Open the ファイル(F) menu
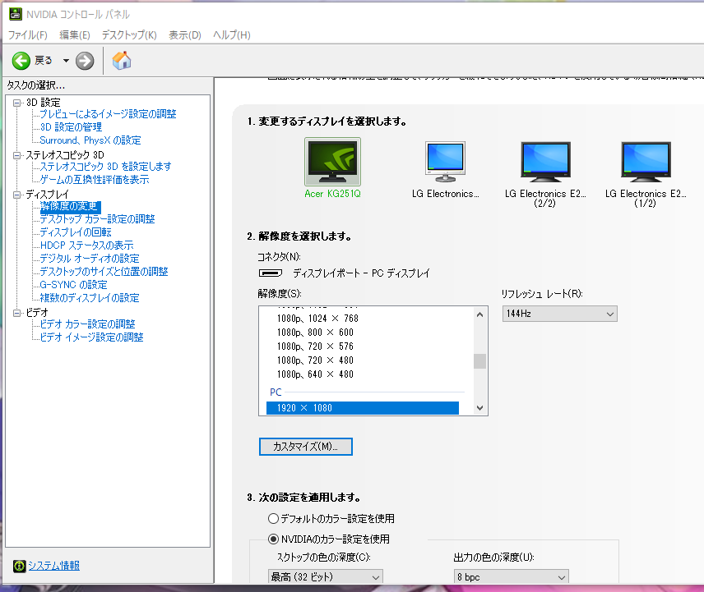Viewport: 704px width, 592px height. tap(27, 35)
